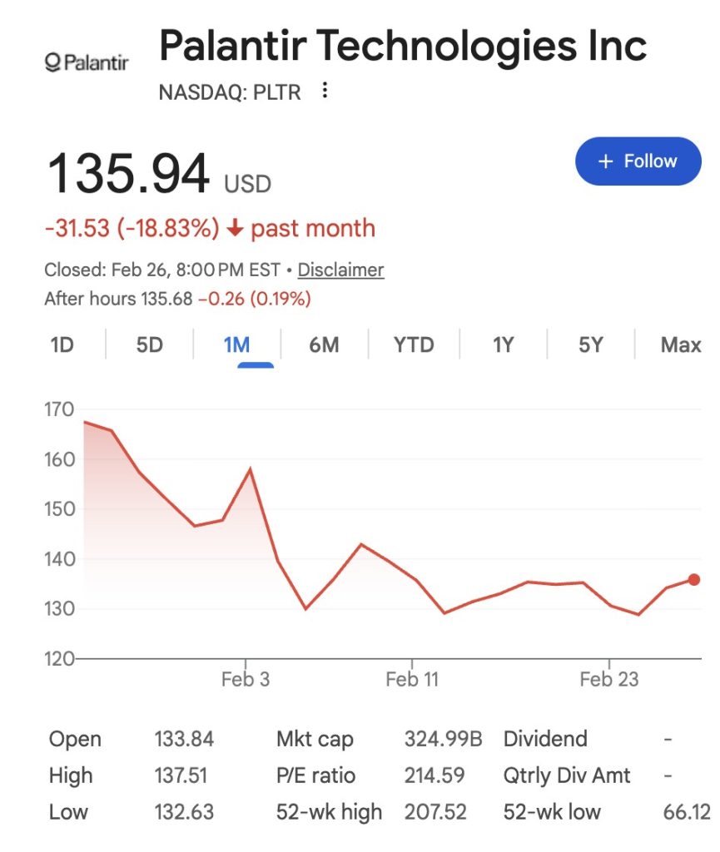Click the Feb 3 axis label
Screen dimensions: 720x852
pyautogui.click(x=246, y=680)
